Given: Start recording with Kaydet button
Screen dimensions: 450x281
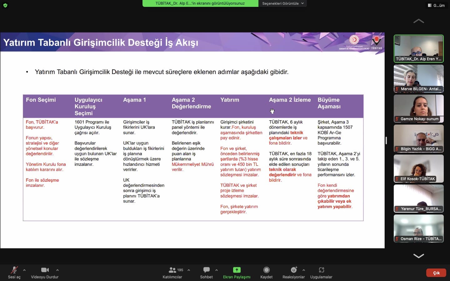Looking at the screenshot, I should pyautogui.click(x=266, y=272).
